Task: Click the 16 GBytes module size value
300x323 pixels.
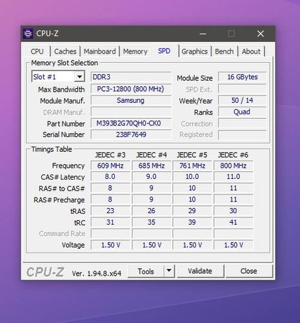Action: (243, 77)
